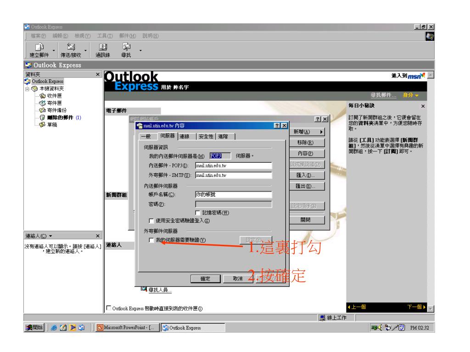Click the 關閉 button in accounts dialog
The height and width of the screenshot is (352, 470).
click(x=307, y=220)
